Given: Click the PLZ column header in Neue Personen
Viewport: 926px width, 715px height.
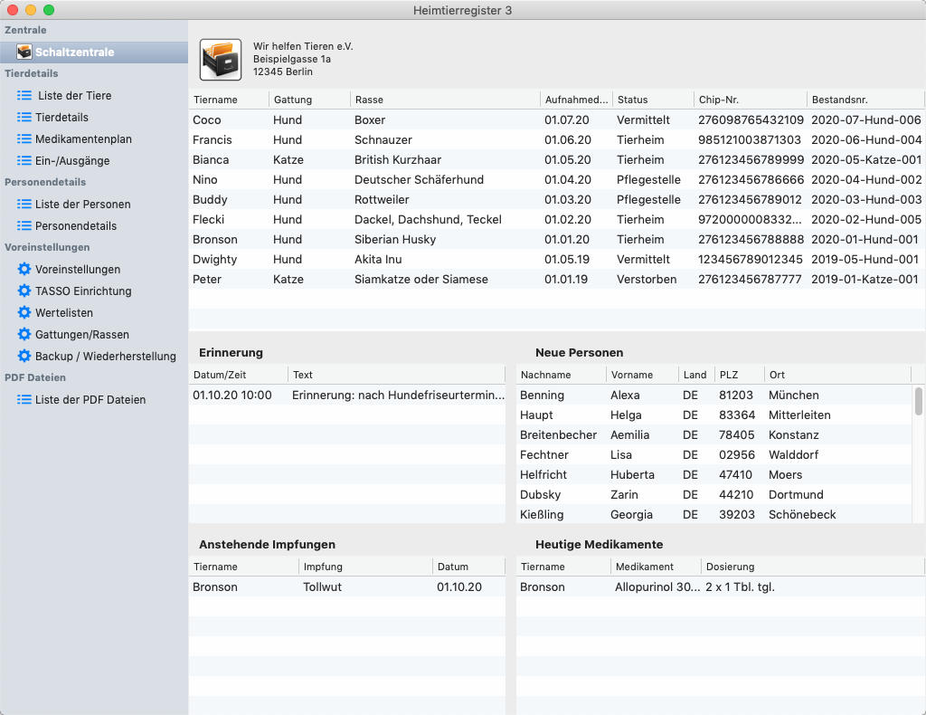Looking at the screenshot, I should pyautogui.click(x=740, y=375).
